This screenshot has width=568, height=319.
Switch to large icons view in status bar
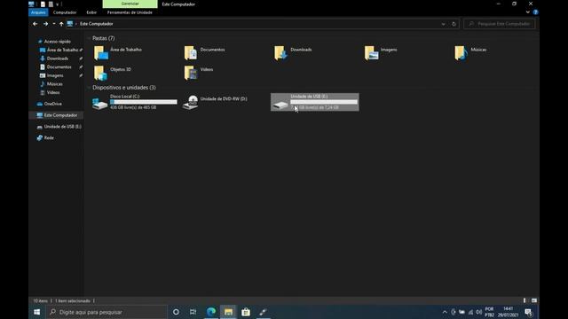534,300
